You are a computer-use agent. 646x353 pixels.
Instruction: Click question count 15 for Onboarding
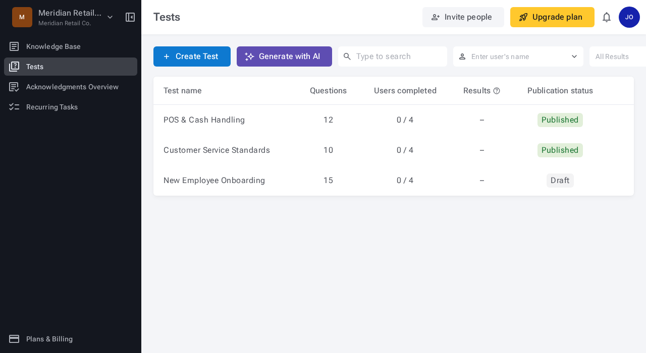328,181
